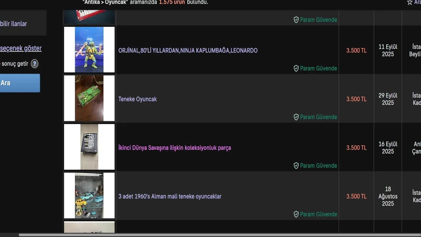The image size is (421, 237).
Task: Click the '1.575 ürün' result count
Action: pyautogui.click(x=172, y=2)
